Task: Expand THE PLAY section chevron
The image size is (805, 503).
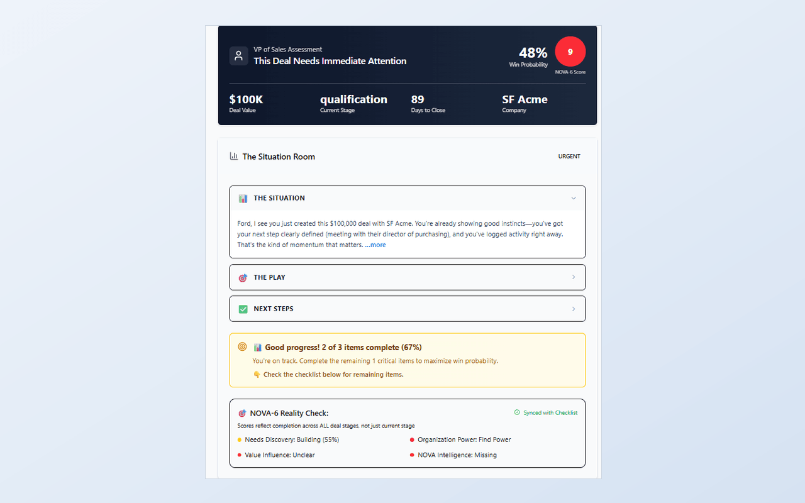Action: [574, 277]
